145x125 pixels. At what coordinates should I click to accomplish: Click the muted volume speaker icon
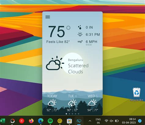click(111, 121)
